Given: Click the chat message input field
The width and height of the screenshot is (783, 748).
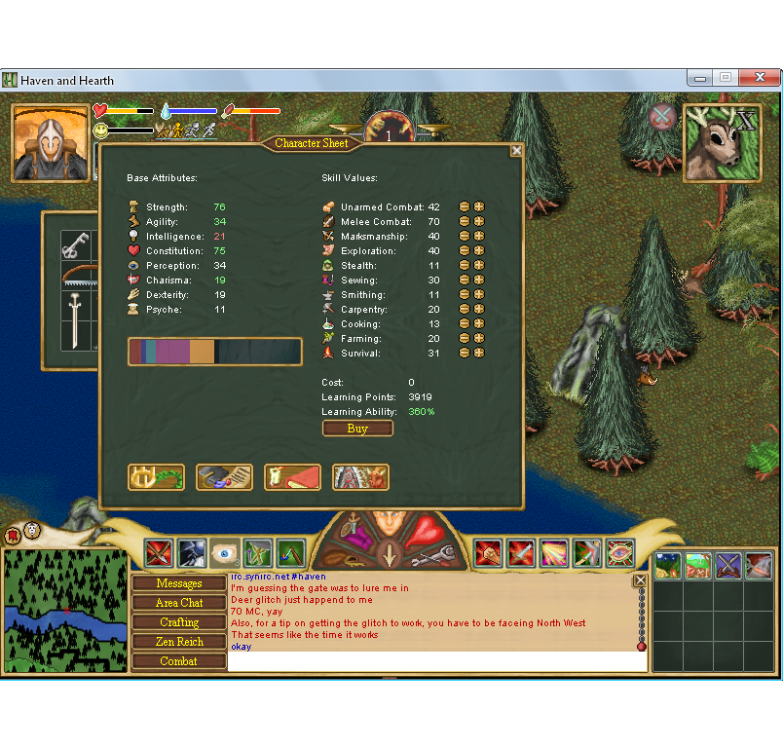Looking at the screenshot, I should 436,662.
